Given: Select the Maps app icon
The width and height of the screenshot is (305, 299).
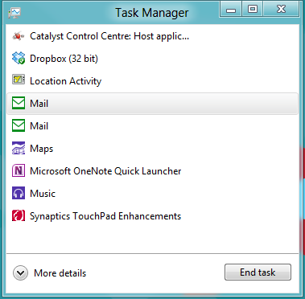Looking at the screenshot, I should coord(19,148).
